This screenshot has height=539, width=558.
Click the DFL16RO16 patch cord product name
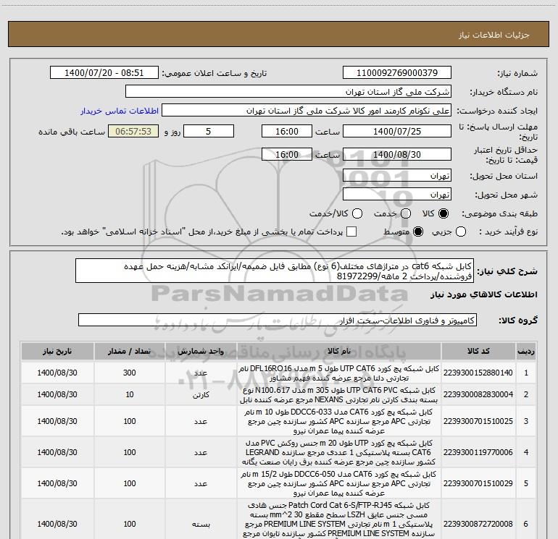(x=339, y=373)
